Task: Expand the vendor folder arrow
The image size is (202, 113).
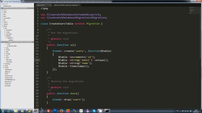Action: point(4,68)
